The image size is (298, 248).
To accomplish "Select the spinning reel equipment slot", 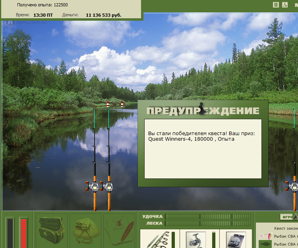I will pyautogui.click(x=199, y=239).
